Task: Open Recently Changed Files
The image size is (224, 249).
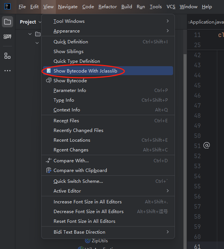Action: (x=108, y=130)
